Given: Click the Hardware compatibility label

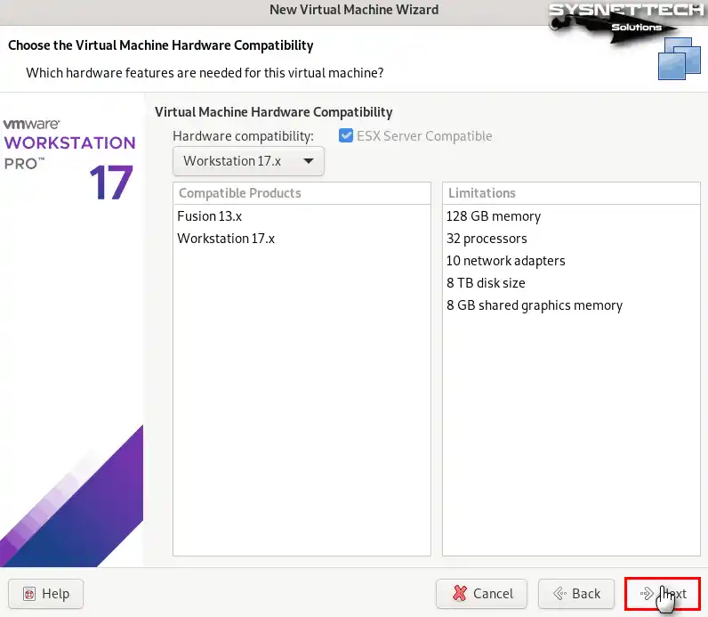Looking at the screenshot, I should click(243, 136).
